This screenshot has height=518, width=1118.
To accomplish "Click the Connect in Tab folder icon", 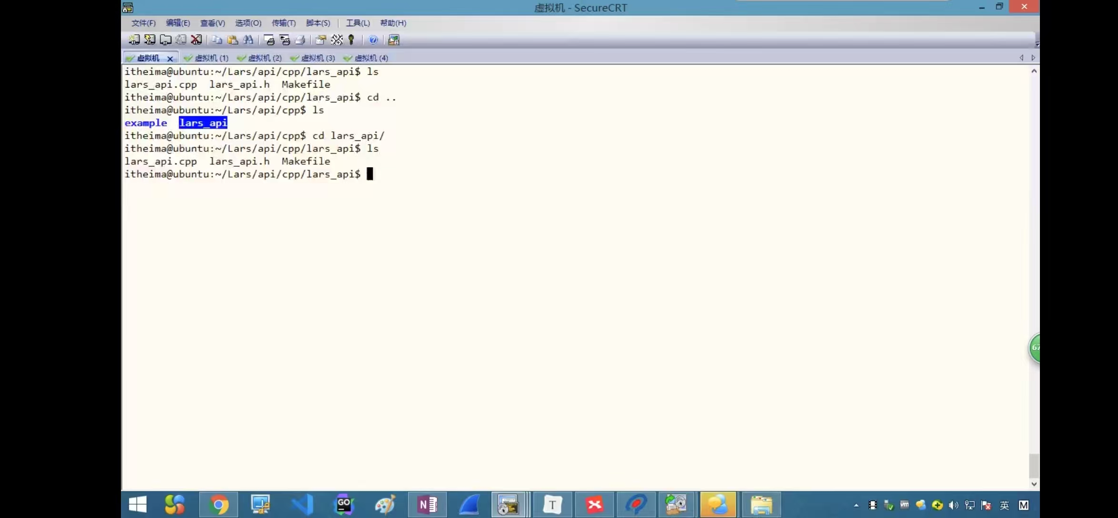I will click(165, 40).
